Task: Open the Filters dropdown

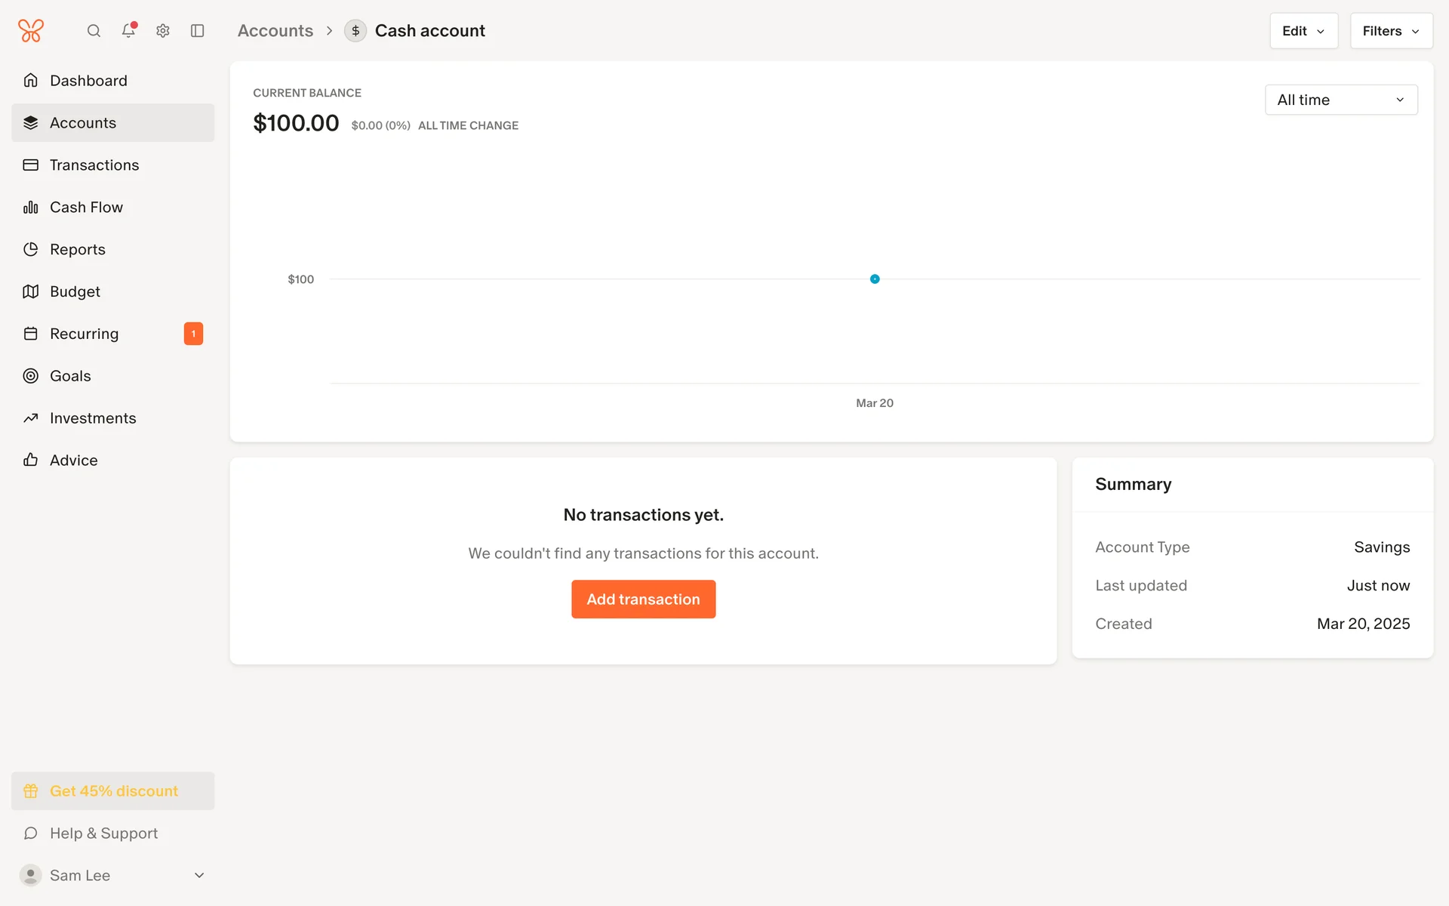Action: 1391,31
